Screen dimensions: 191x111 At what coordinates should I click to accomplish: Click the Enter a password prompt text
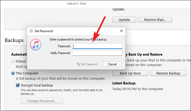pos(78,39)
